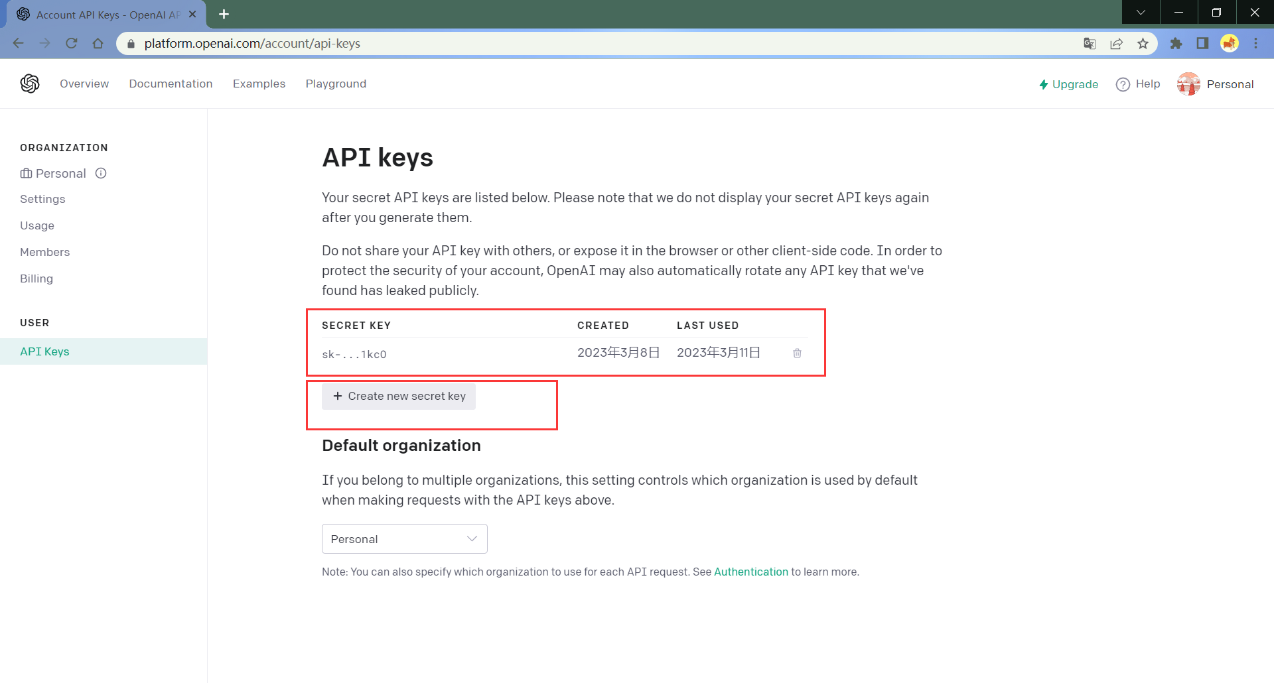Open Usage in the sidebar
The image size is (1274, 683).
[37, 225]
